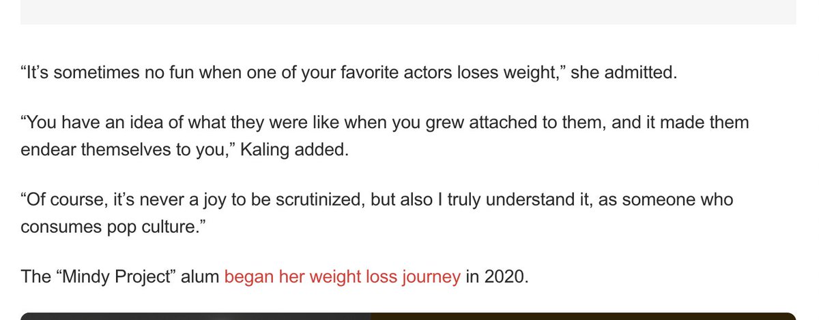Click the dark brown image area at the bottom right
Screen dimensions: 819x320
coord(584,317)
